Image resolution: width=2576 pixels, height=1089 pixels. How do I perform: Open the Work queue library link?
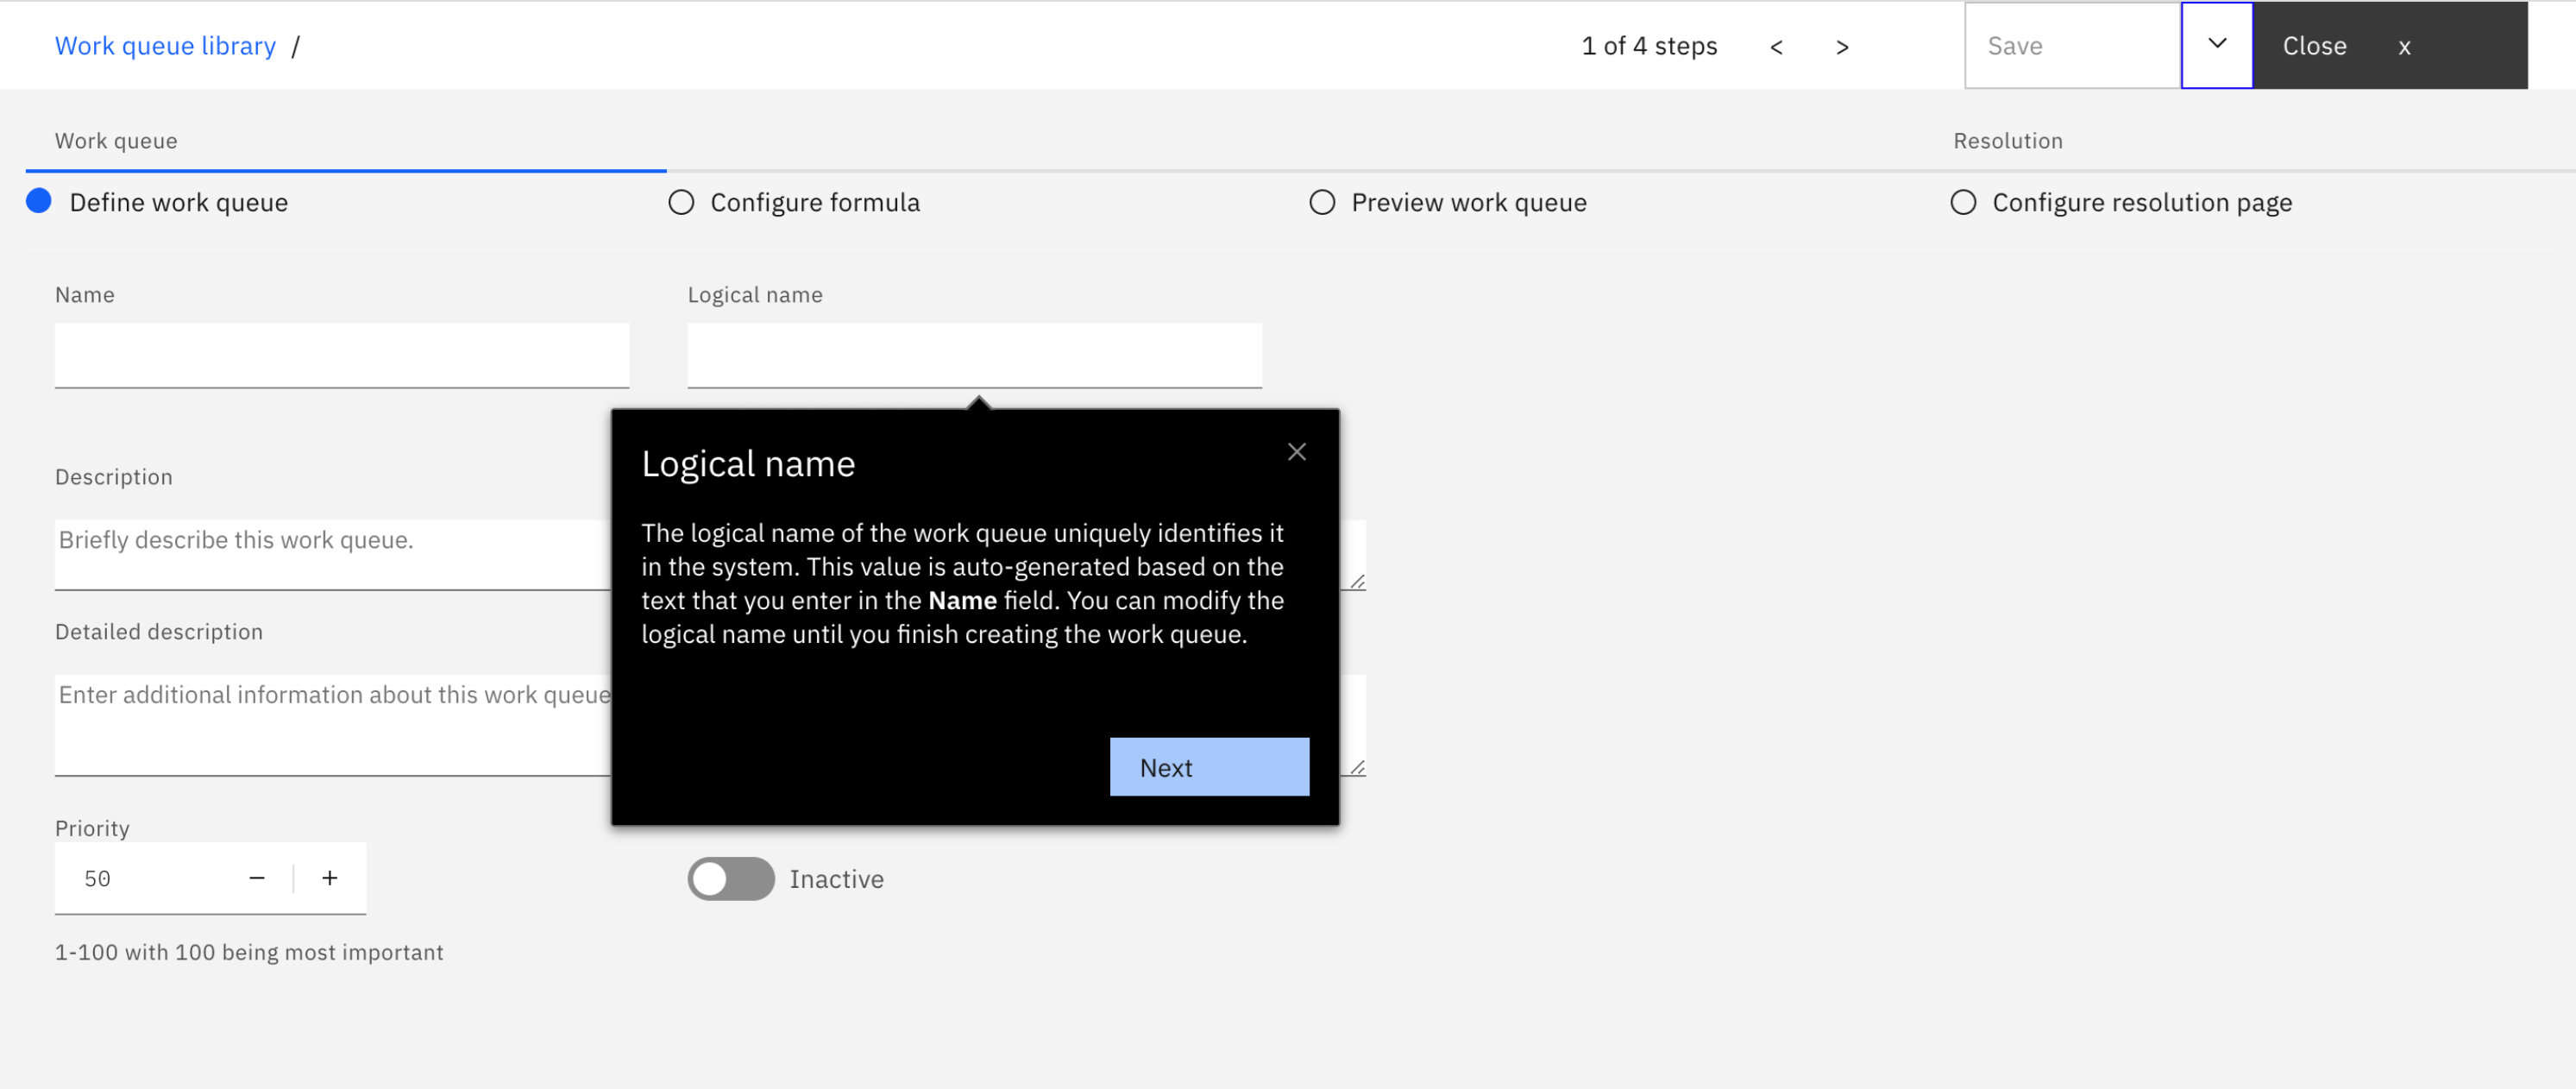[165, 46]
